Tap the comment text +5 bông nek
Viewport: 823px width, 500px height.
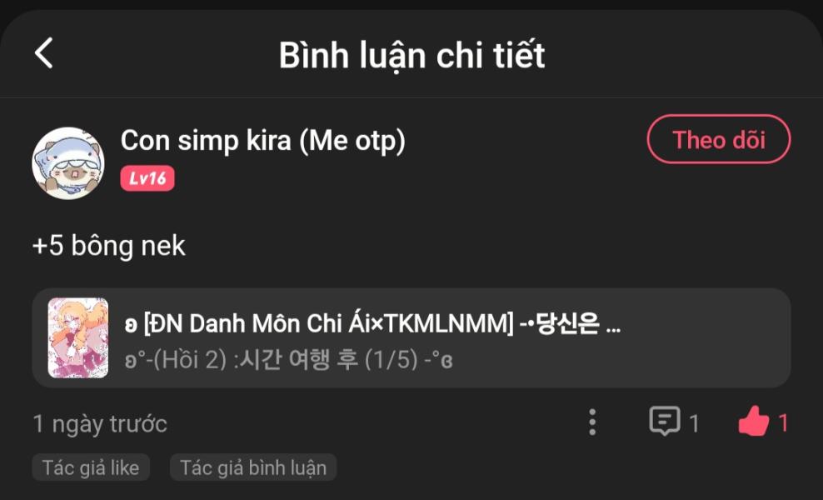(x=109, y=245)
